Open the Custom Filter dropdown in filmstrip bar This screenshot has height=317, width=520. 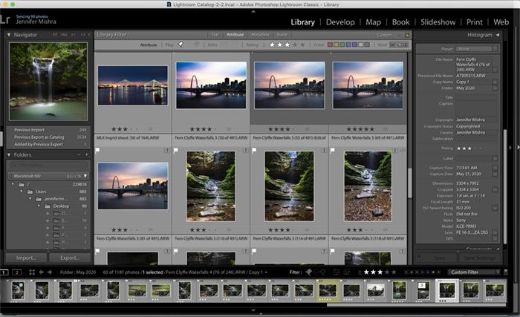click(474, 272)
